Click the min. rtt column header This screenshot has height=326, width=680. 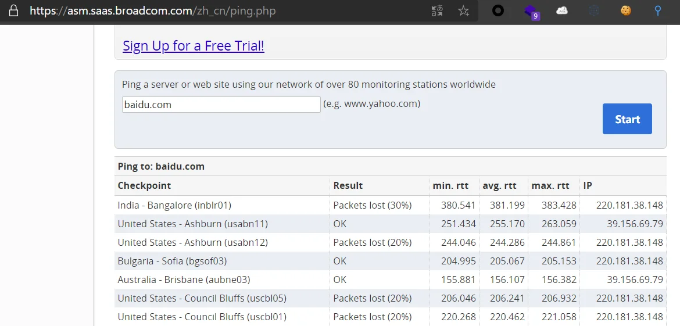[x=450, y=185]
